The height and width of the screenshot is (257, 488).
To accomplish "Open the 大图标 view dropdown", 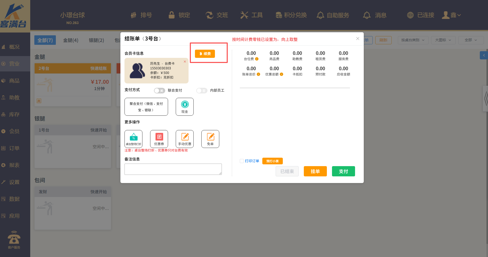I will tap(443, 40).
